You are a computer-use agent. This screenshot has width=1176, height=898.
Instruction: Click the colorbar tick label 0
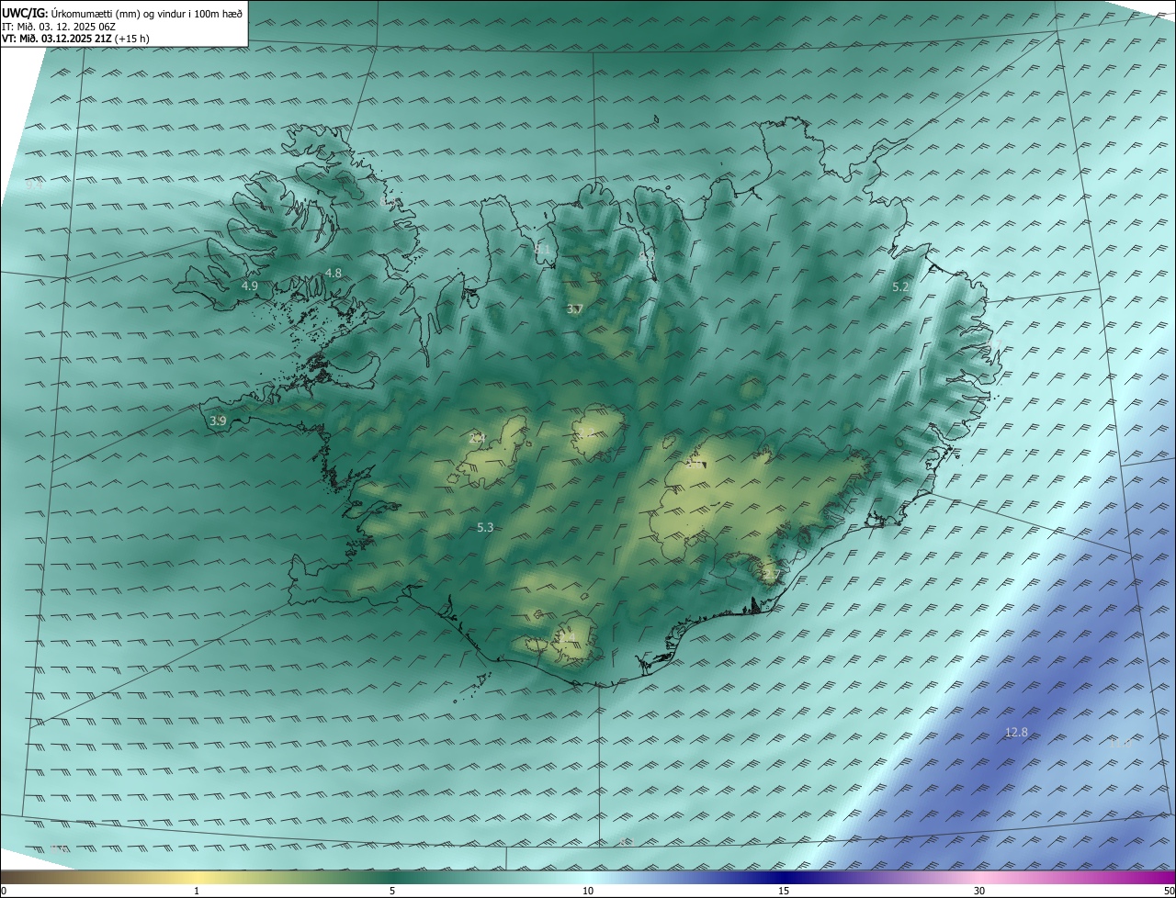coord(4,891)
